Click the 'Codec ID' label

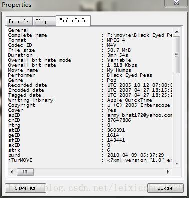20,45
